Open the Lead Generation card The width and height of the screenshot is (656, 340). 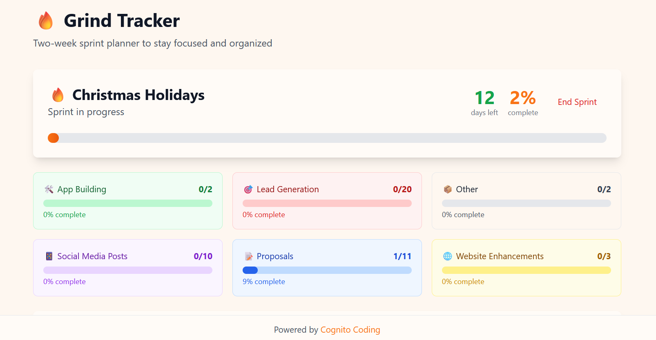click(x=327, y=201)
